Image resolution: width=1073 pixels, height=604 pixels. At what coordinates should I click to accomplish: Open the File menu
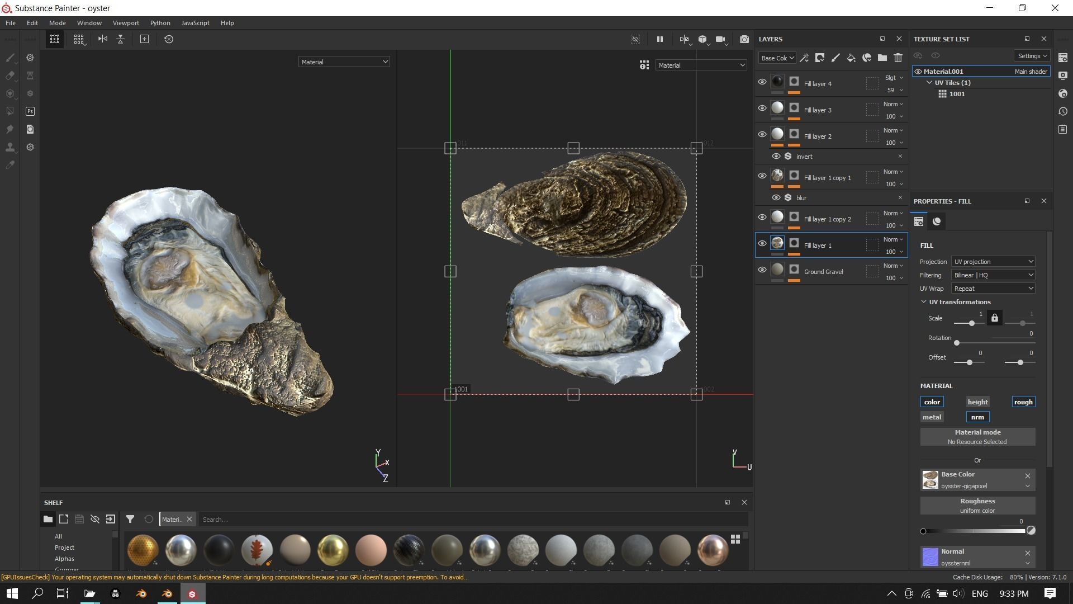pyautogui.click(x=11, y=23)
